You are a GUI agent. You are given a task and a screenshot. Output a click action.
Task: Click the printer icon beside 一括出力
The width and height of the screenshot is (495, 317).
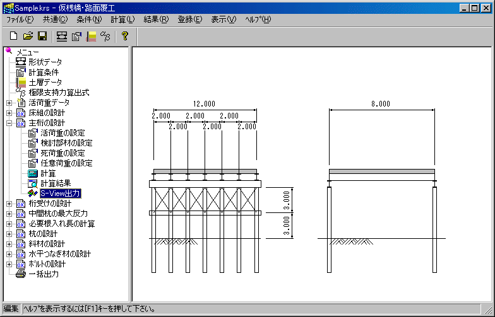(x=21, y=274)
